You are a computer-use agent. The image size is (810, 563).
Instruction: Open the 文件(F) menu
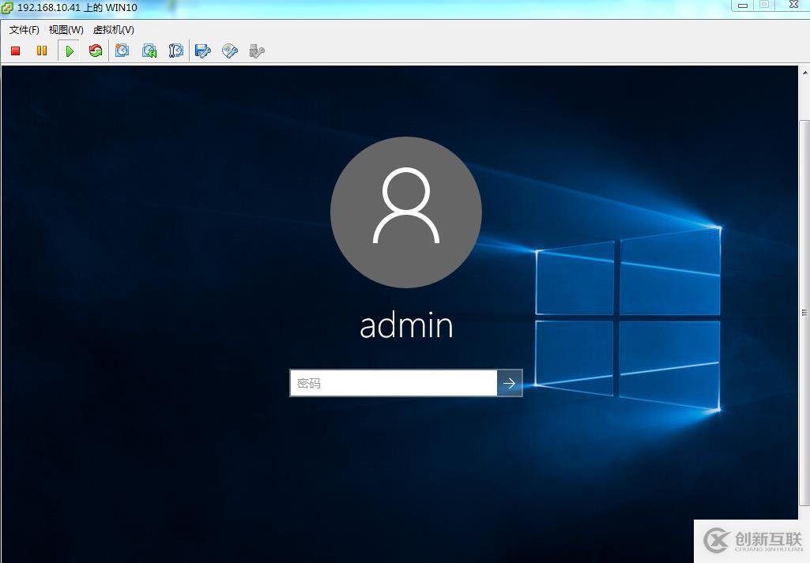click(x=23, y=29)
